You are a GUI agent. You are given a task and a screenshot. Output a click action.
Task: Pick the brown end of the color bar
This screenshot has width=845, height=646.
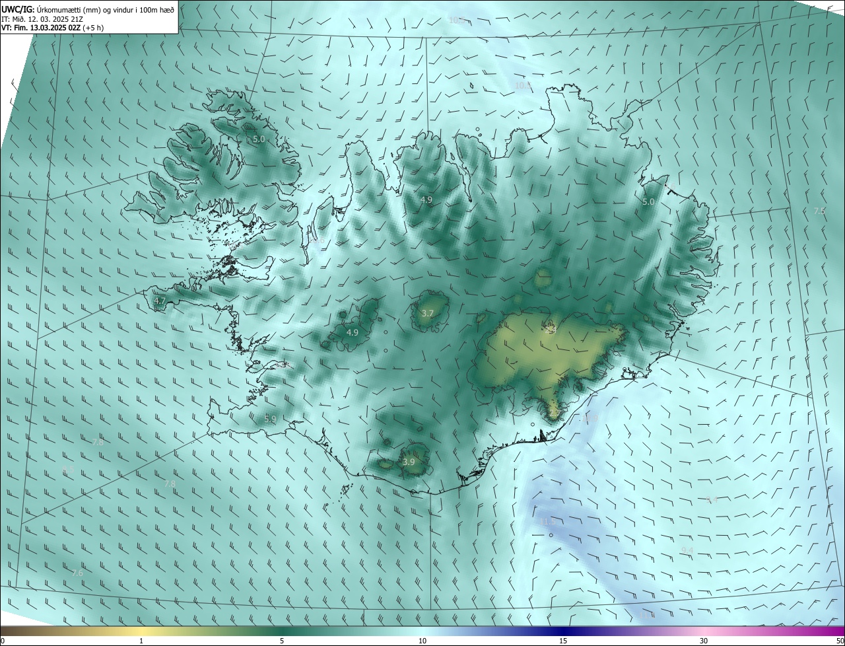[13, 631]
